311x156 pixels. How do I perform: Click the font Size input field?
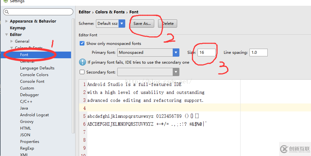pos(206,53)
